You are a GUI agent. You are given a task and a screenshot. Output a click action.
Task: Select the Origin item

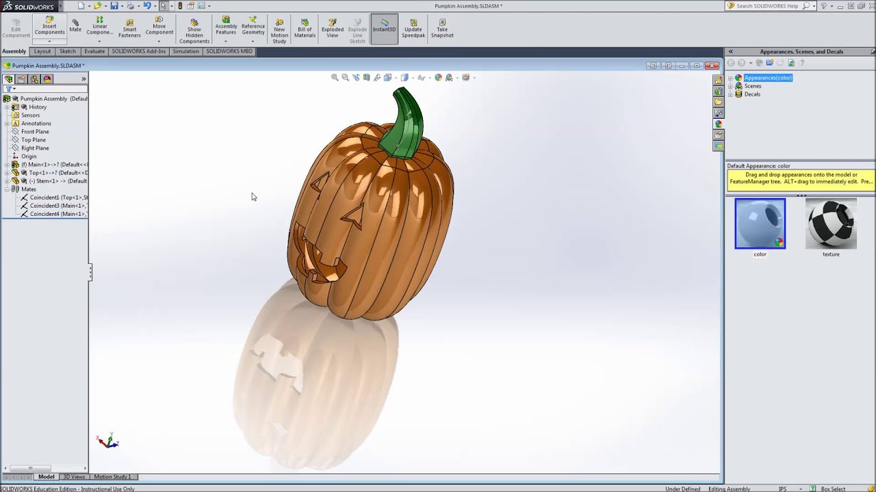tap(29, 156)
